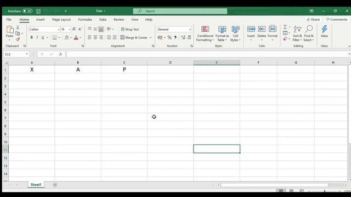351x197 pixels.
Task: Click AutoSum sigma icon
Action: 285,27
